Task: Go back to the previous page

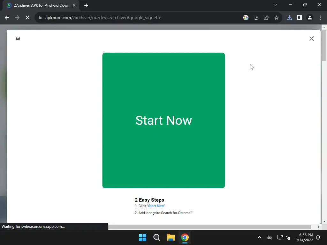Action: click(x=7, y=18)
